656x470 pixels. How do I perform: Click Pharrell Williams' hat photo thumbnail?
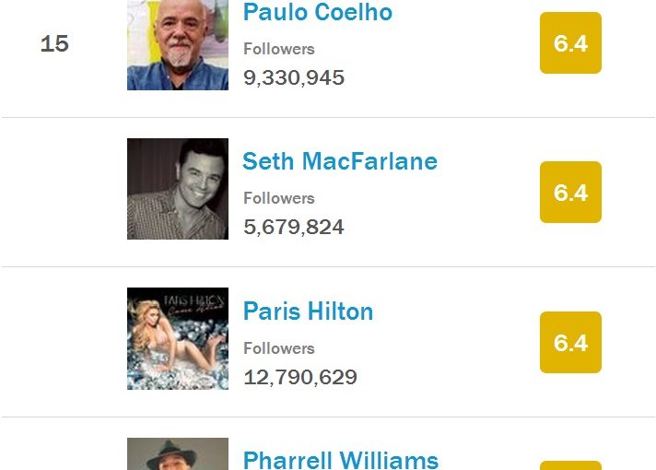tap(178, 453)
